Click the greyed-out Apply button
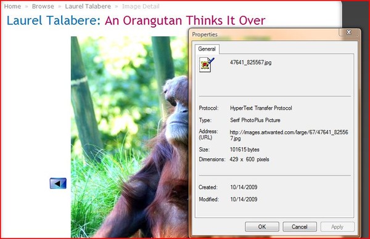The width and height of the screenshot is (370, 239). 337,227
